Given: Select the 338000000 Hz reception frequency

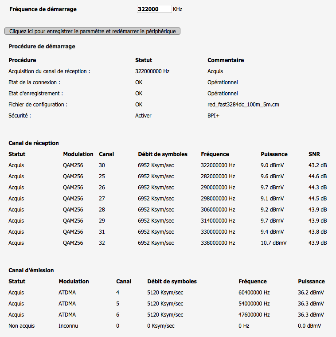Looking at the screenshot, I should pos(218,243).
